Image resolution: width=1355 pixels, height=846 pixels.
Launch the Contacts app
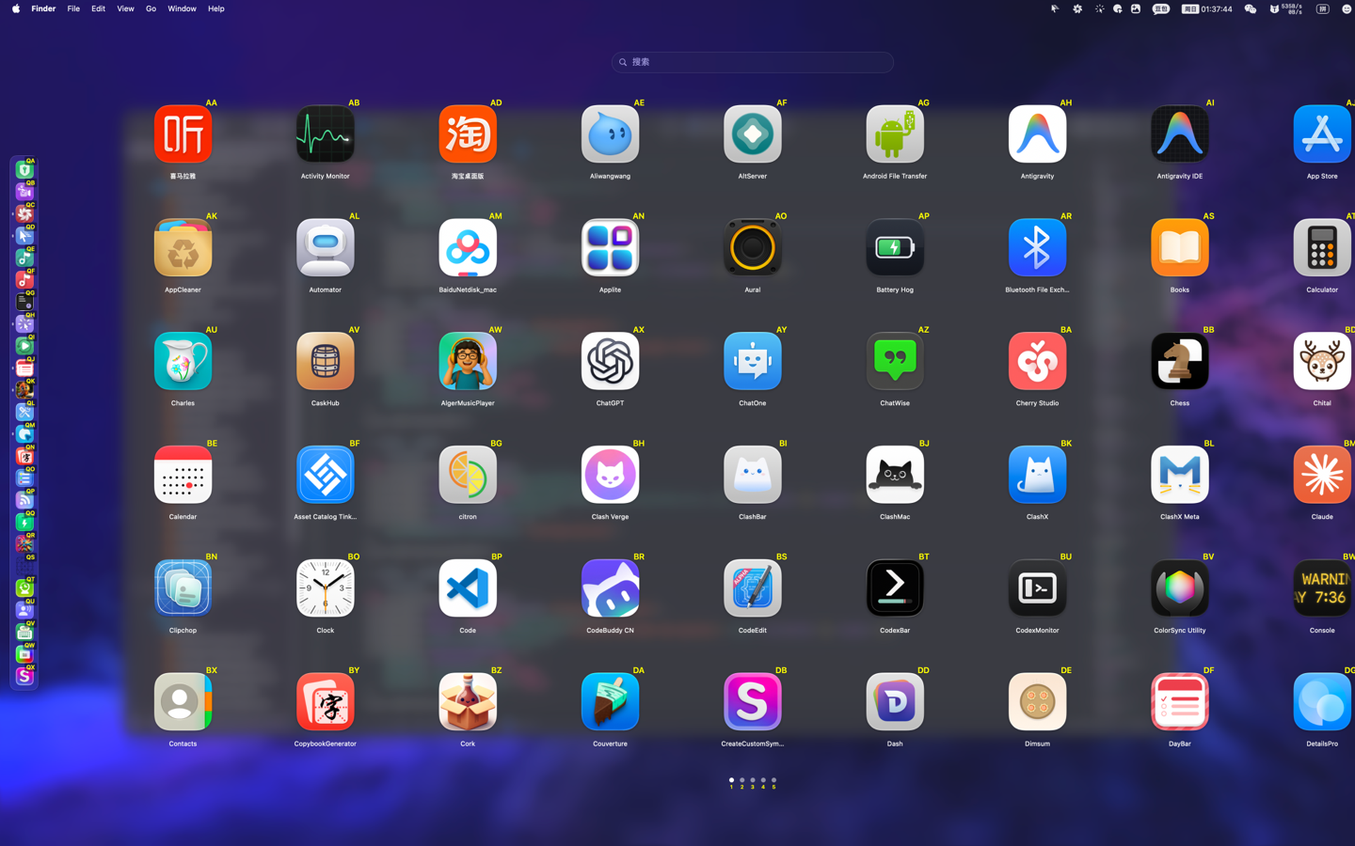pos(183,702)
